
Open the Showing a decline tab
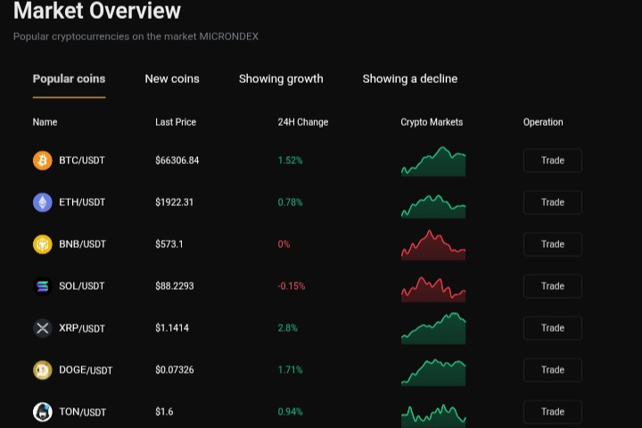[x=410, y=78]
